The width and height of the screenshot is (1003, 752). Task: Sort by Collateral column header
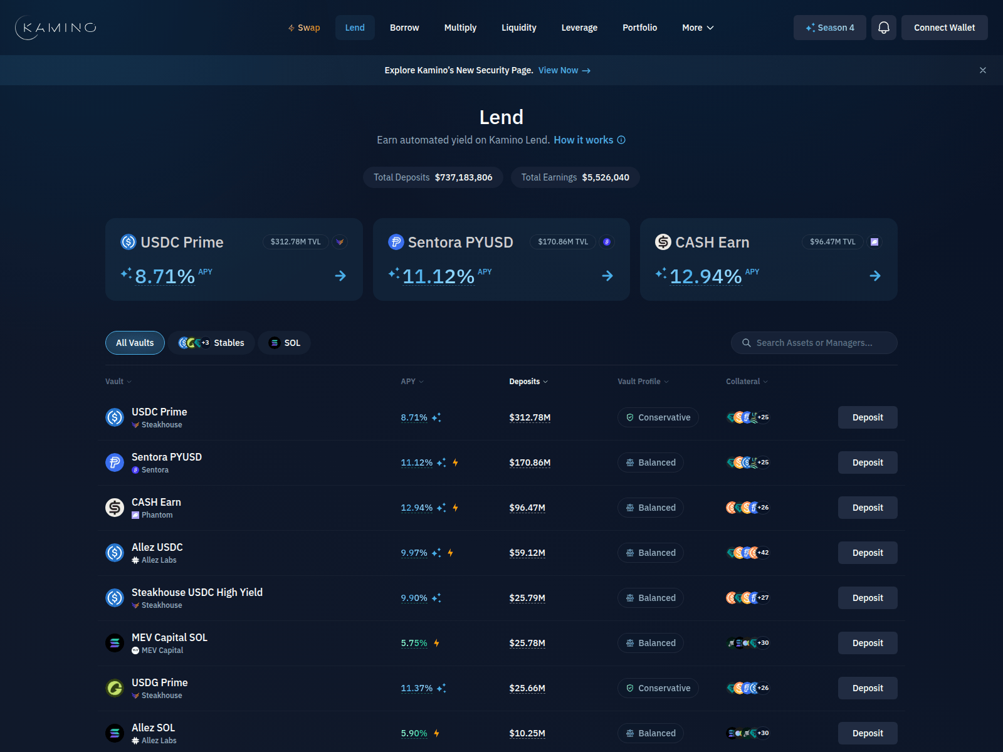click(747, 381)
